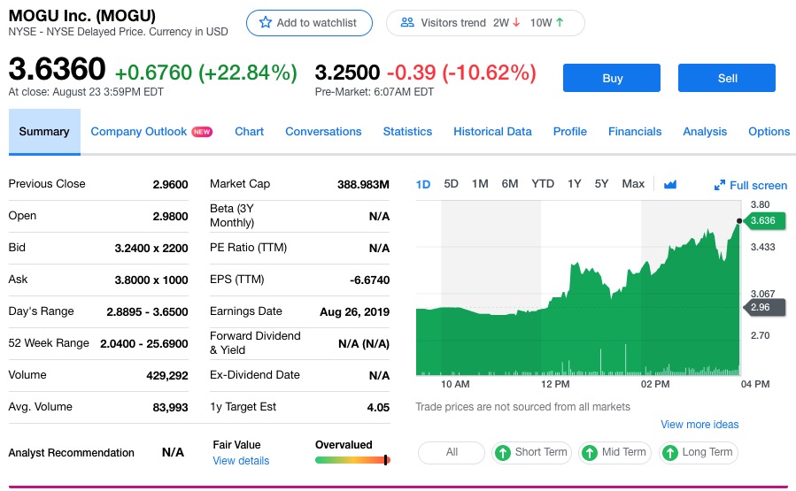Image resolution: width=796 pixels, height=491 pixels.
Task: Click the MOGU Inc. (MOGU) title
Action: pos(82,16)
